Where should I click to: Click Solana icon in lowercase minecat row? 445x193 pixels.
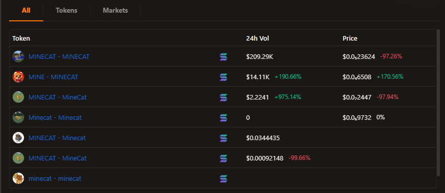pos(224,179)
